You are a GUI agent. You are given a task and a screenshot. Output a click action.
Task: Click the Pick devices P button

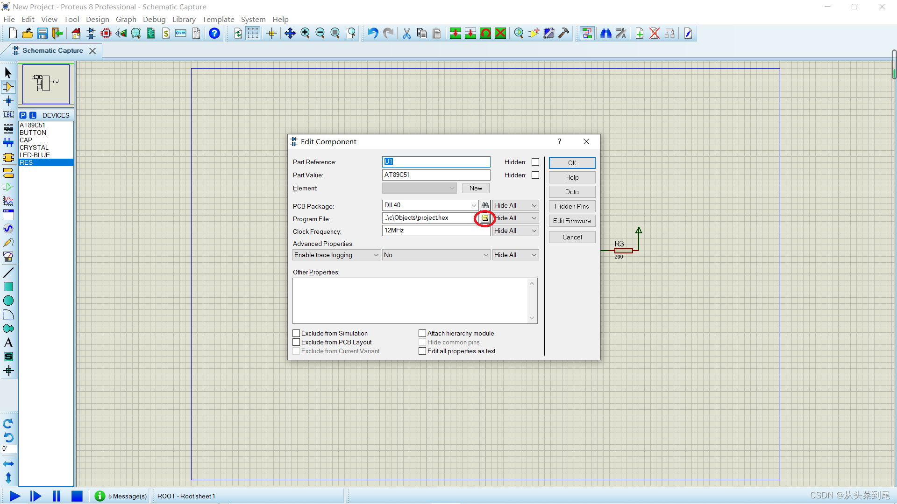pyautogui.click(x=23, y=115)
